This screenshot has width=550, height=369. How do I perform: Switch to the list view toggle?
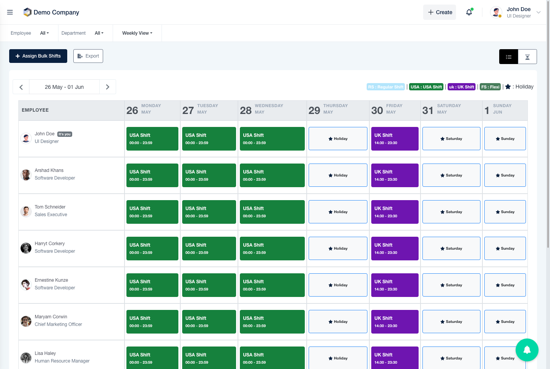[x=508, y=57]
